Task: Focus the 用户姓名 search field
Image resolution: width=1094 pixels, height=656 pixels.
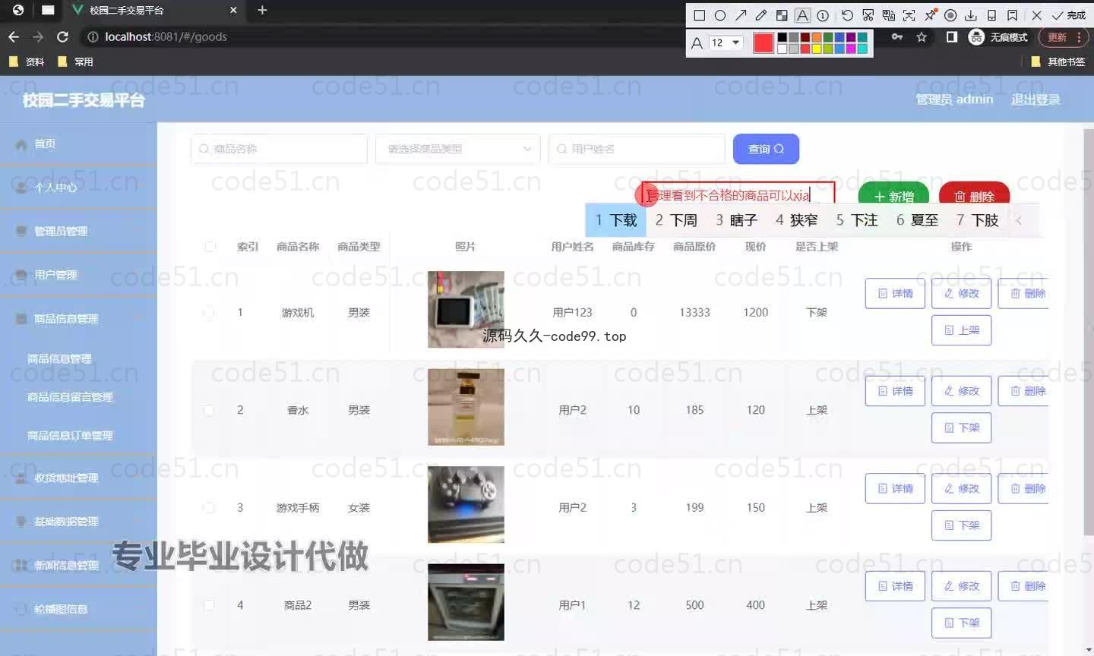Action: tap(637, 149)
